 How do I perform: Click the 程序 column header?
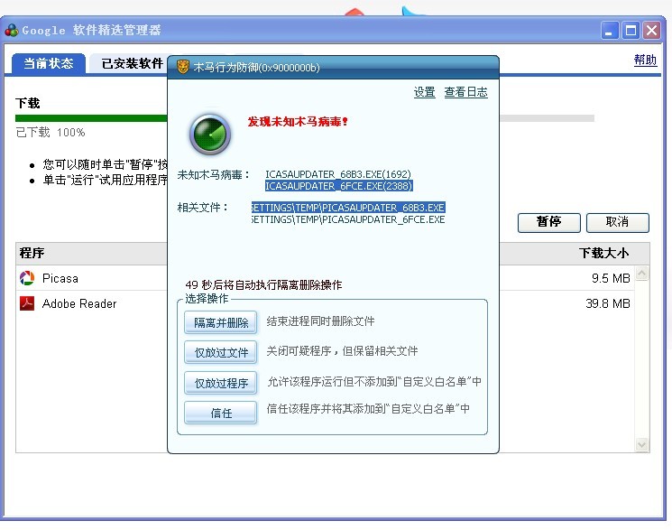(32, 253)
